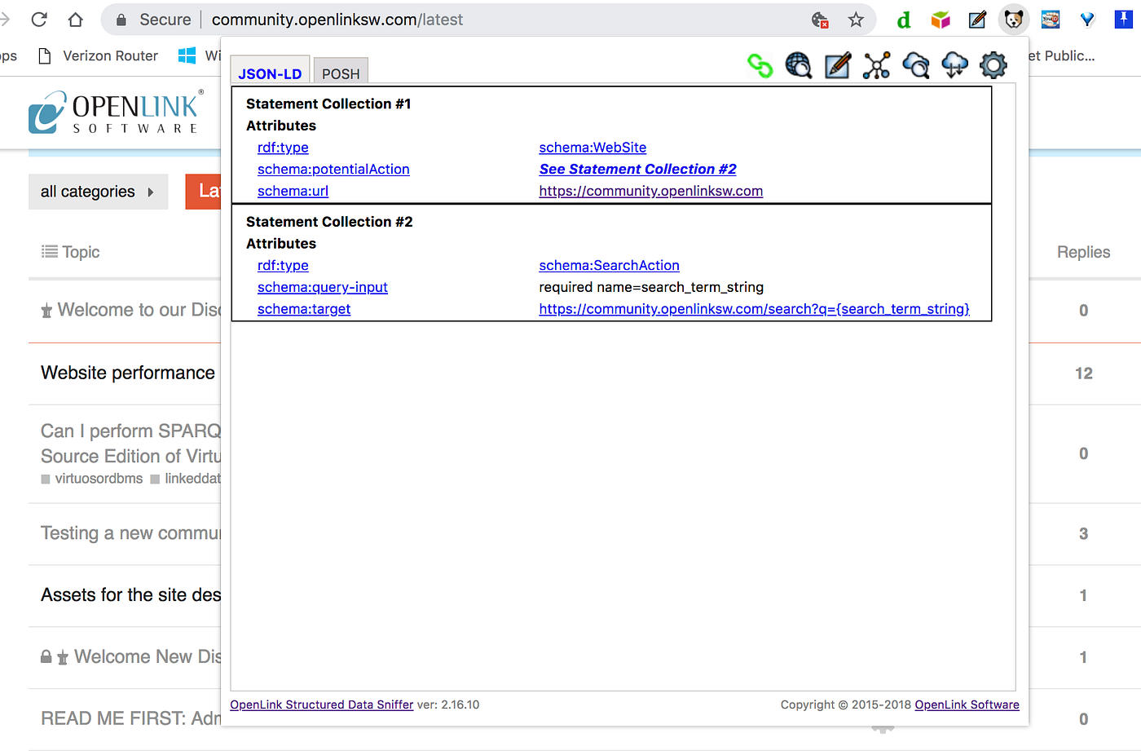Click the cloud download/upload arrows icon
The image size is (1141, 751).
pyautogui.click(x=954, y=65)
